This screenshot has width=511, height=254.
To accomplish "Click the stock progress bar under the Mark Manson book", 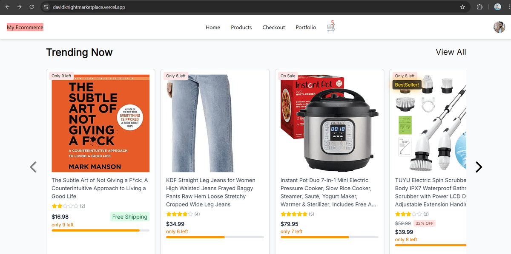I will 100,230.
